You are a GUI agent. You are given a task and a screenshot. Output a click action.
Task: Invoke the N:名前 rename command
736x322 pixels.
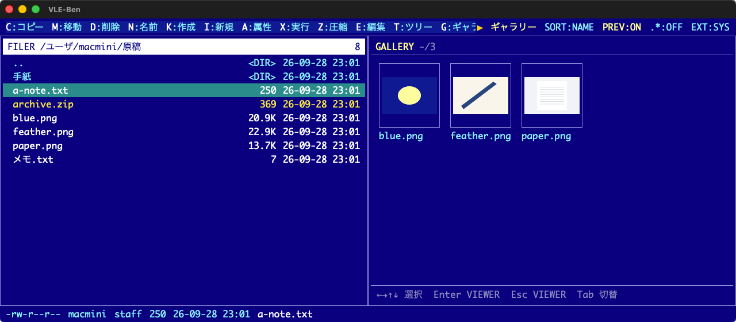(143, 27)
